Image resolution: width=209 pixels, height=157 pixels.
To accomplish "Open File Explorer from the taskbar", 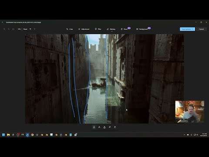I will coord(8,135).
